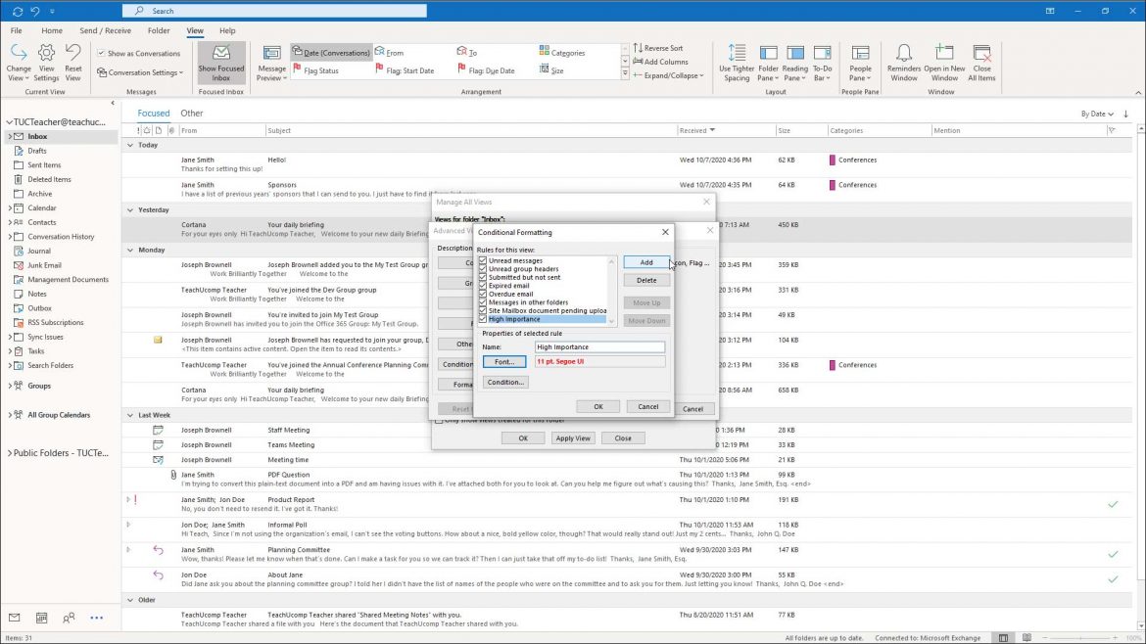This screenshot has height=644, width=1146.
Task: Enable Use Tighter Spacing in the ribbon
Action: pyautogui.click(x=736, y=61)
